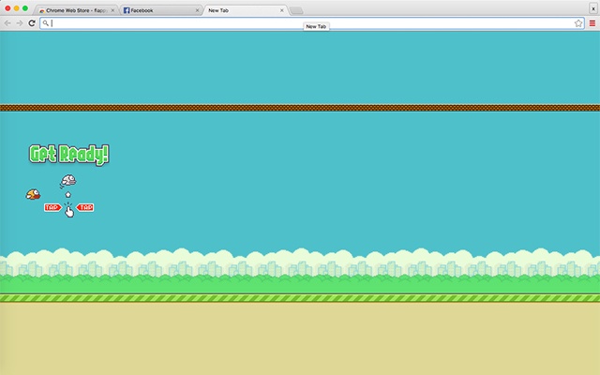Viewport: 600px width, 375px height.
Task: Click the green maximize window button
Action: 25,8
